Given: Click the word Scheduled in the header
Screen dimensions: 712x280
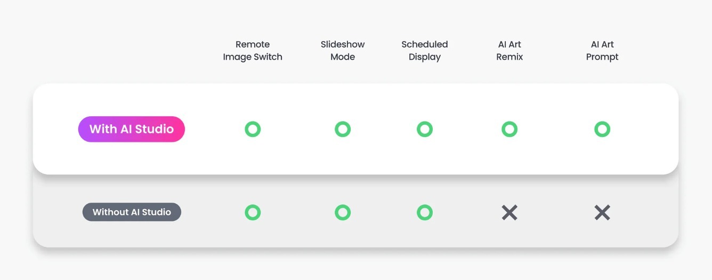Looking at the screenshot, I should [x=425, y=44].
